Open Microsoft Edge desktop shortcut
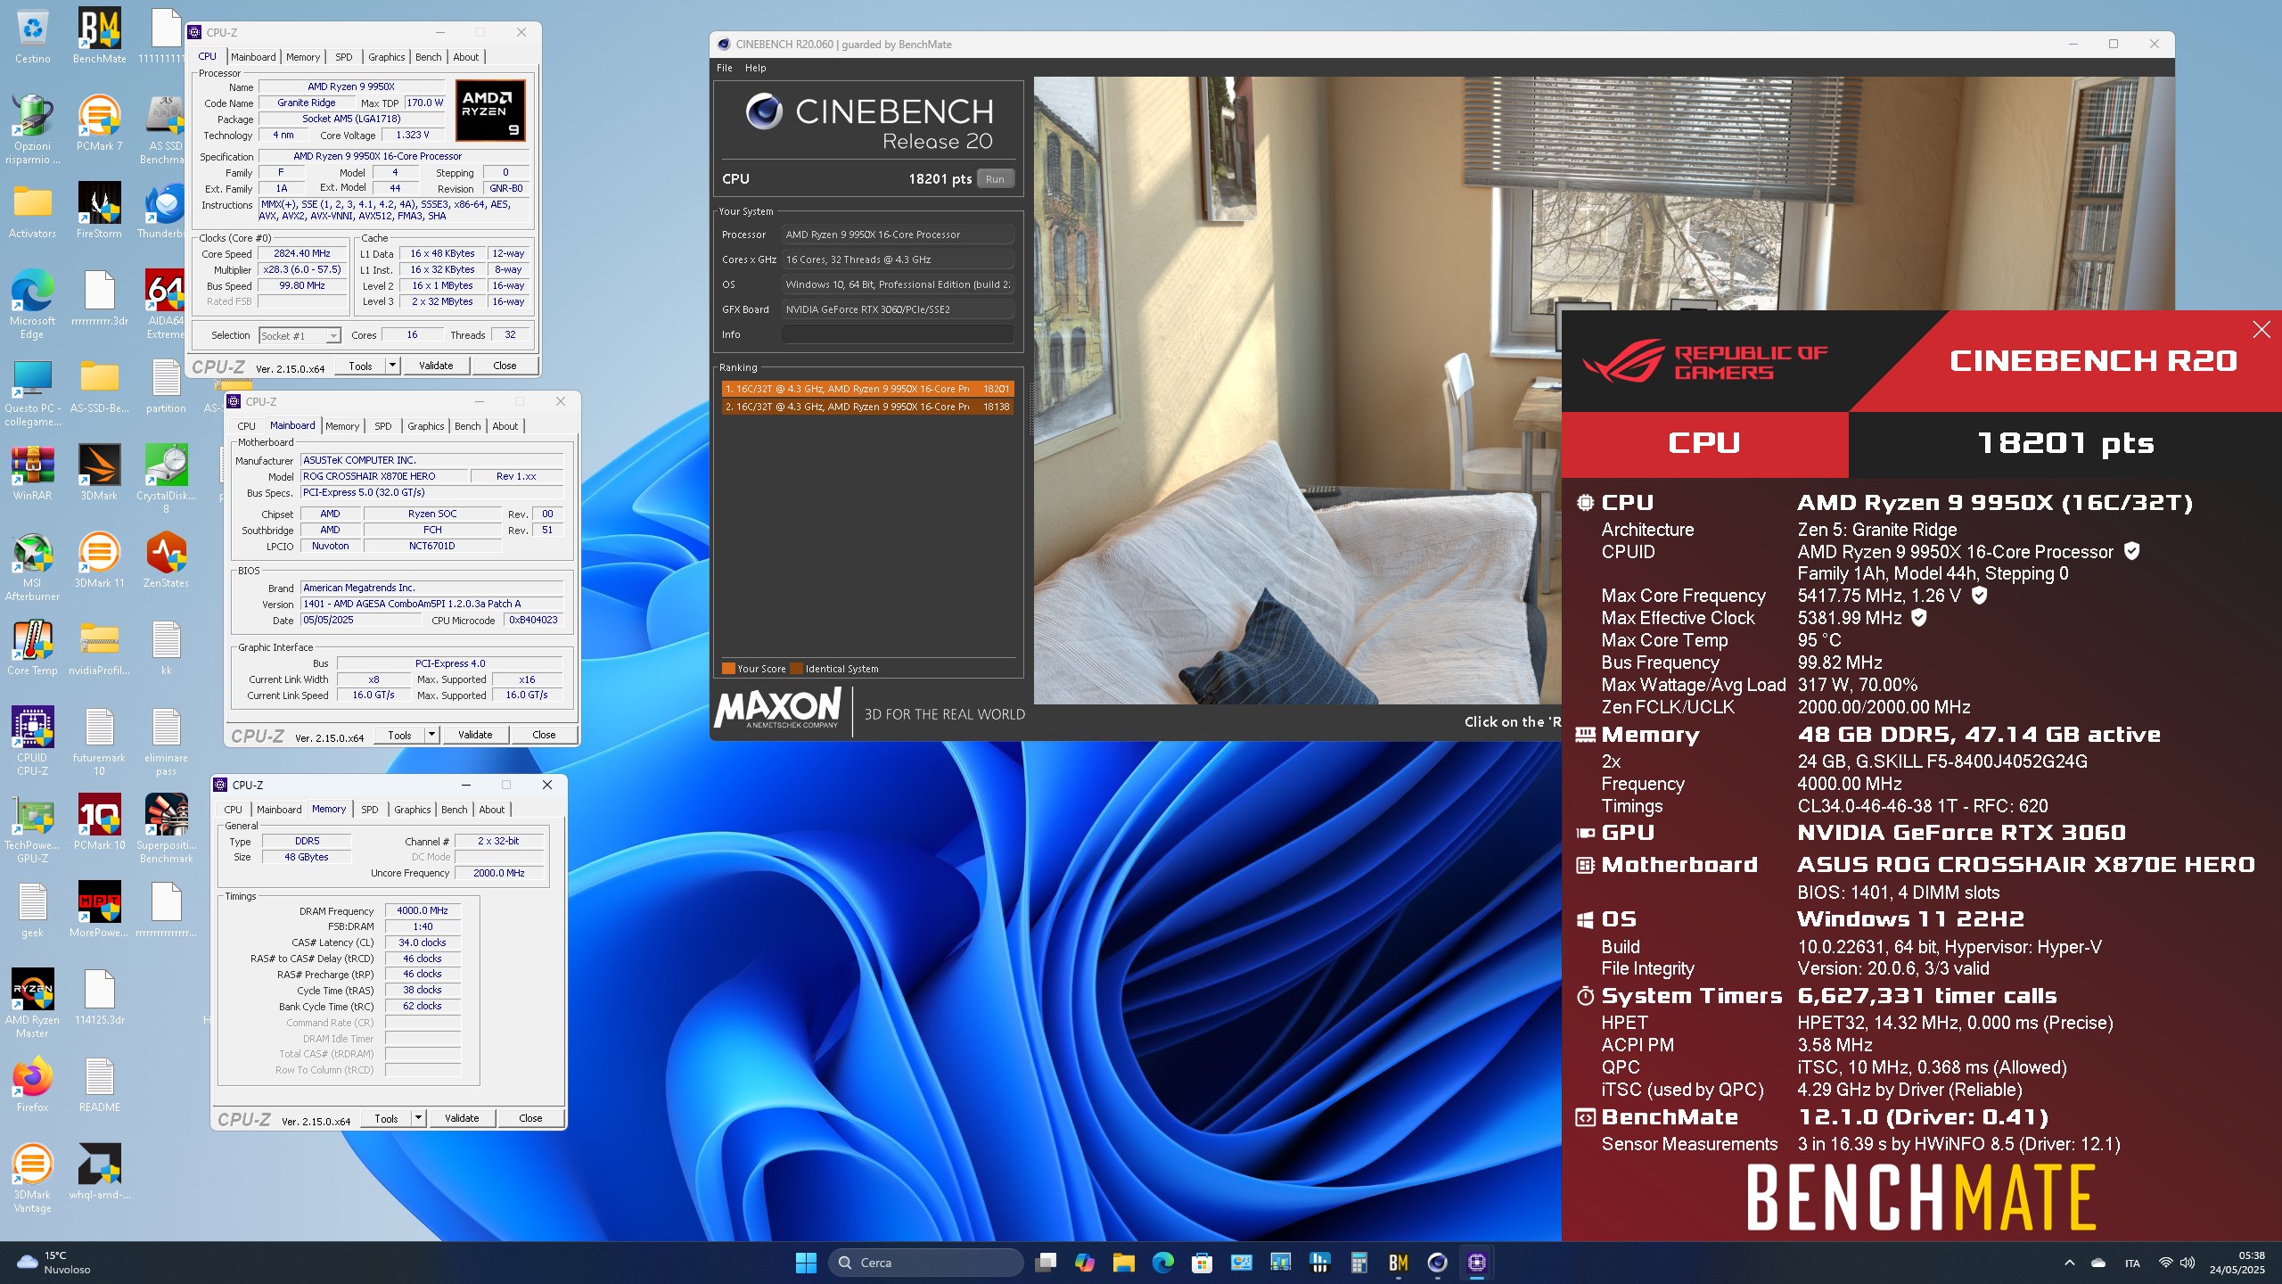2282x1284 pixels. tap(32, 305)
